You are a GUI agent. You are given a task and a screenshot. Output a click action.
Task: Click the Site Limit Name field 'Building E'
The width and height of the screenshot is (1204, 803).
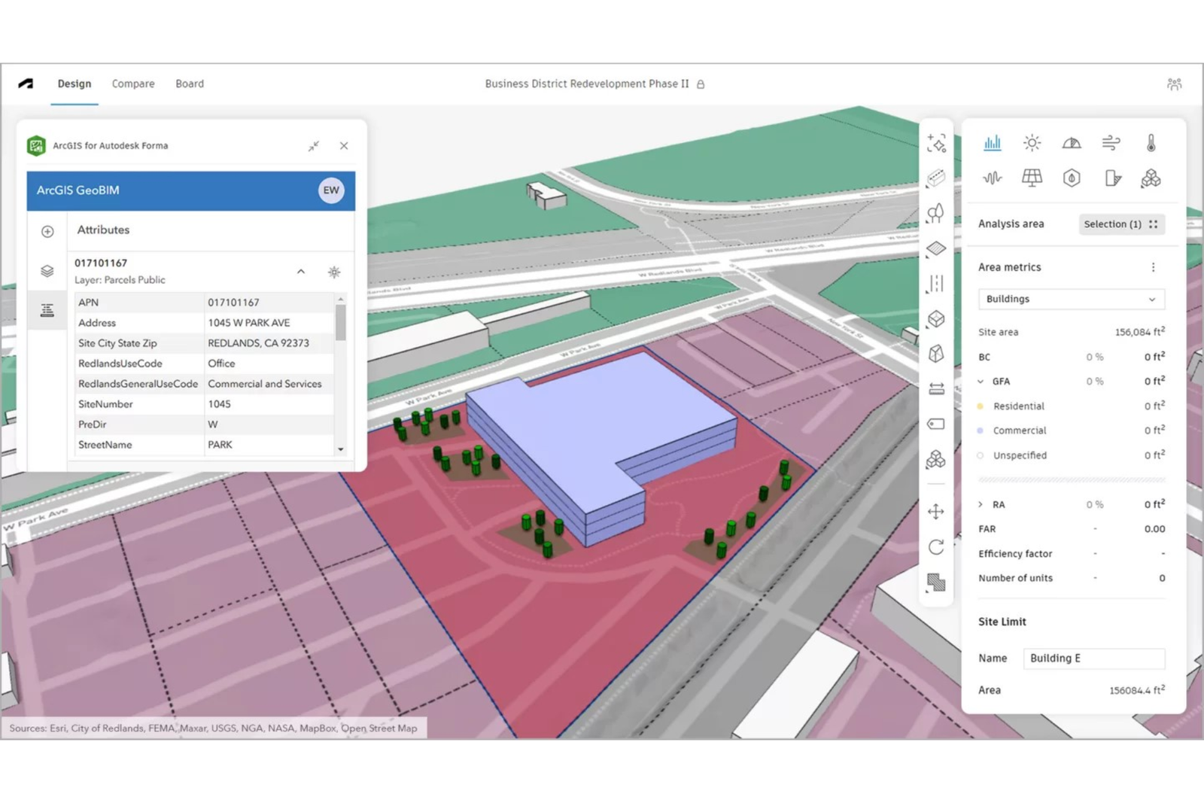(x=1094, y=659)
